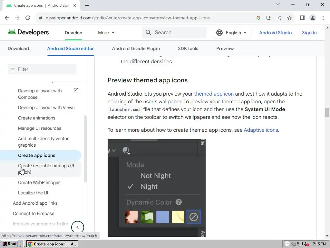Select the Android Studio editor tab

71,48
